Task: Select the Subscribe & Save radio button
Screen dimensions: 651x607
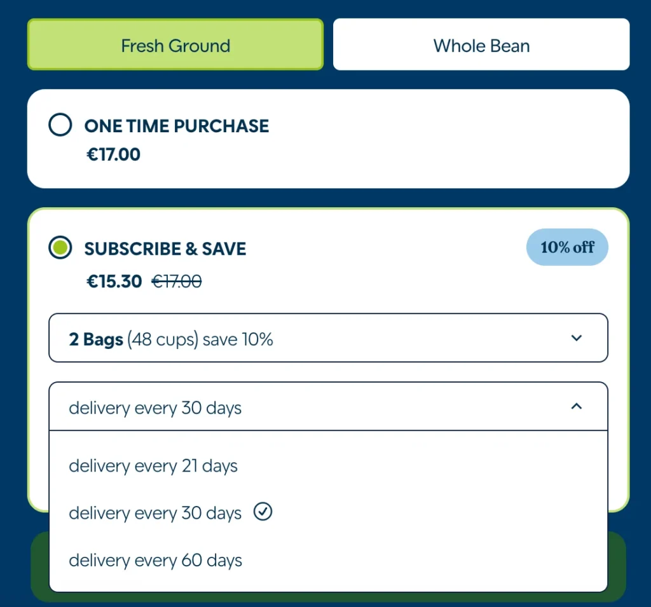Action: [60, 248]
